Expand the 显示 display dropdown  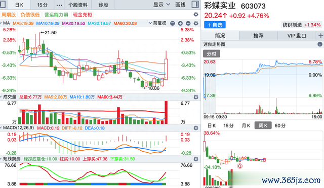pos(161,5)
